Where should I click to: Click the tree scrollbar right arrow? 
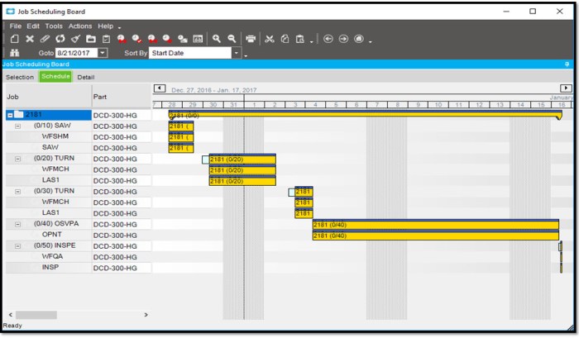pos(146,315)
